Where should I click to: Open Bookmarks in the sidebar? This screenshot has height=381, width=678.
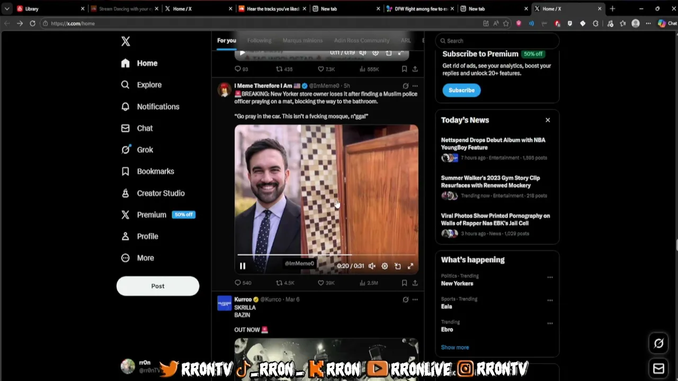click(148, 171)
